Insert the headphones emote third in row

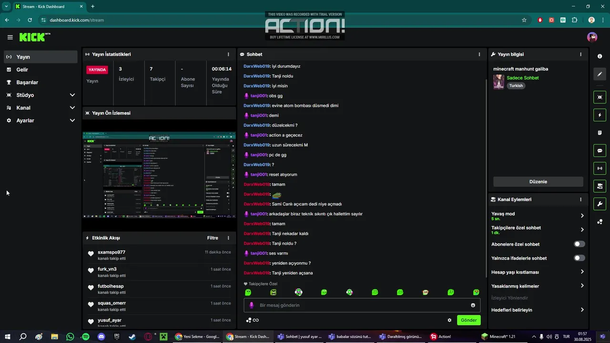click(x=298, y=292)
